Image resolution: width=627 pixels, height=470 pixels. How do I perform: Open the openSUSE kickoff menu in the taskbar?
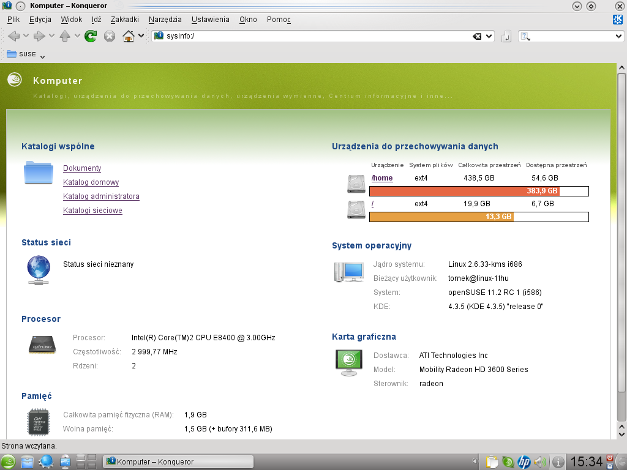[x=9, y=461]
